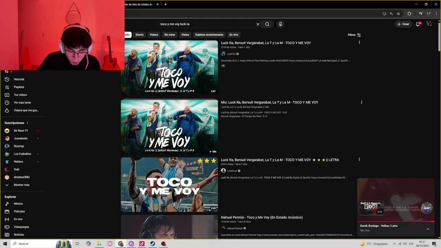Start voice search with the microphone icon
The image size is (441, 248).
click(x=280, y=24)
